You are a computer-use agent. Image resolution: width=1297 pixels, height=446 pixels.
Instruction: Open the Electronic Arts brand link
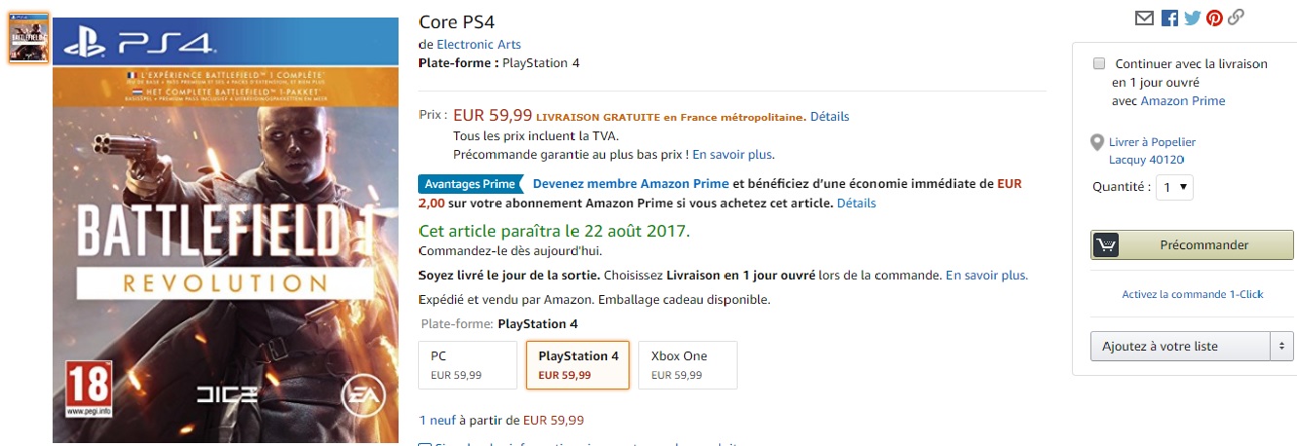[478, 45]
